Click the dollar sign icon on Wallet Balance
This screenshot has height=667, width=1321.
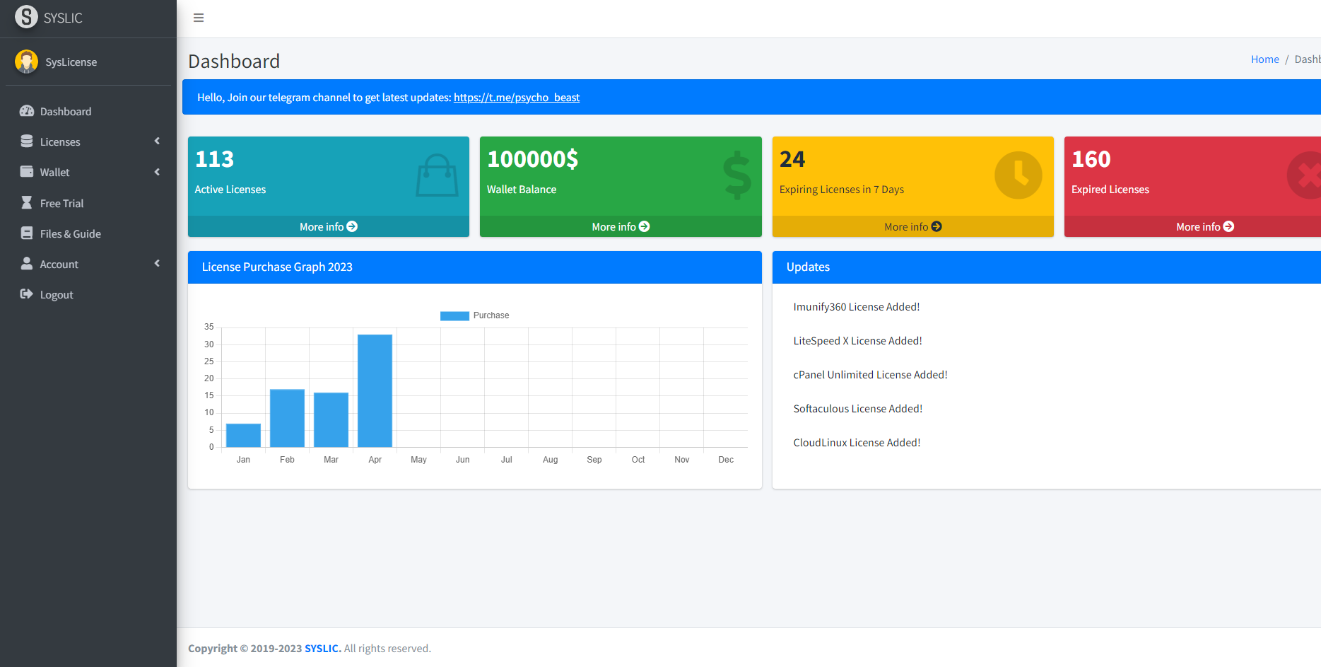(x=737, y=175)
